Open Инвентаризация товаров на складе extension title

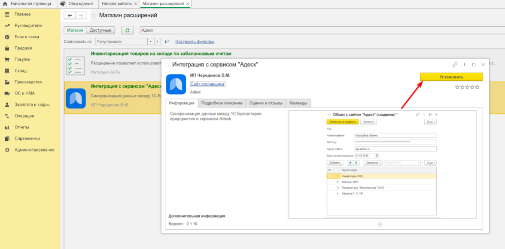[x=161, y=54]
